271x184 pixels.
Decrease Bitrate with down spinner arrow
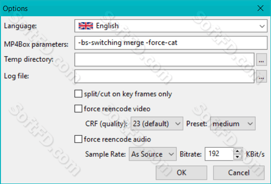pos(238,157)
